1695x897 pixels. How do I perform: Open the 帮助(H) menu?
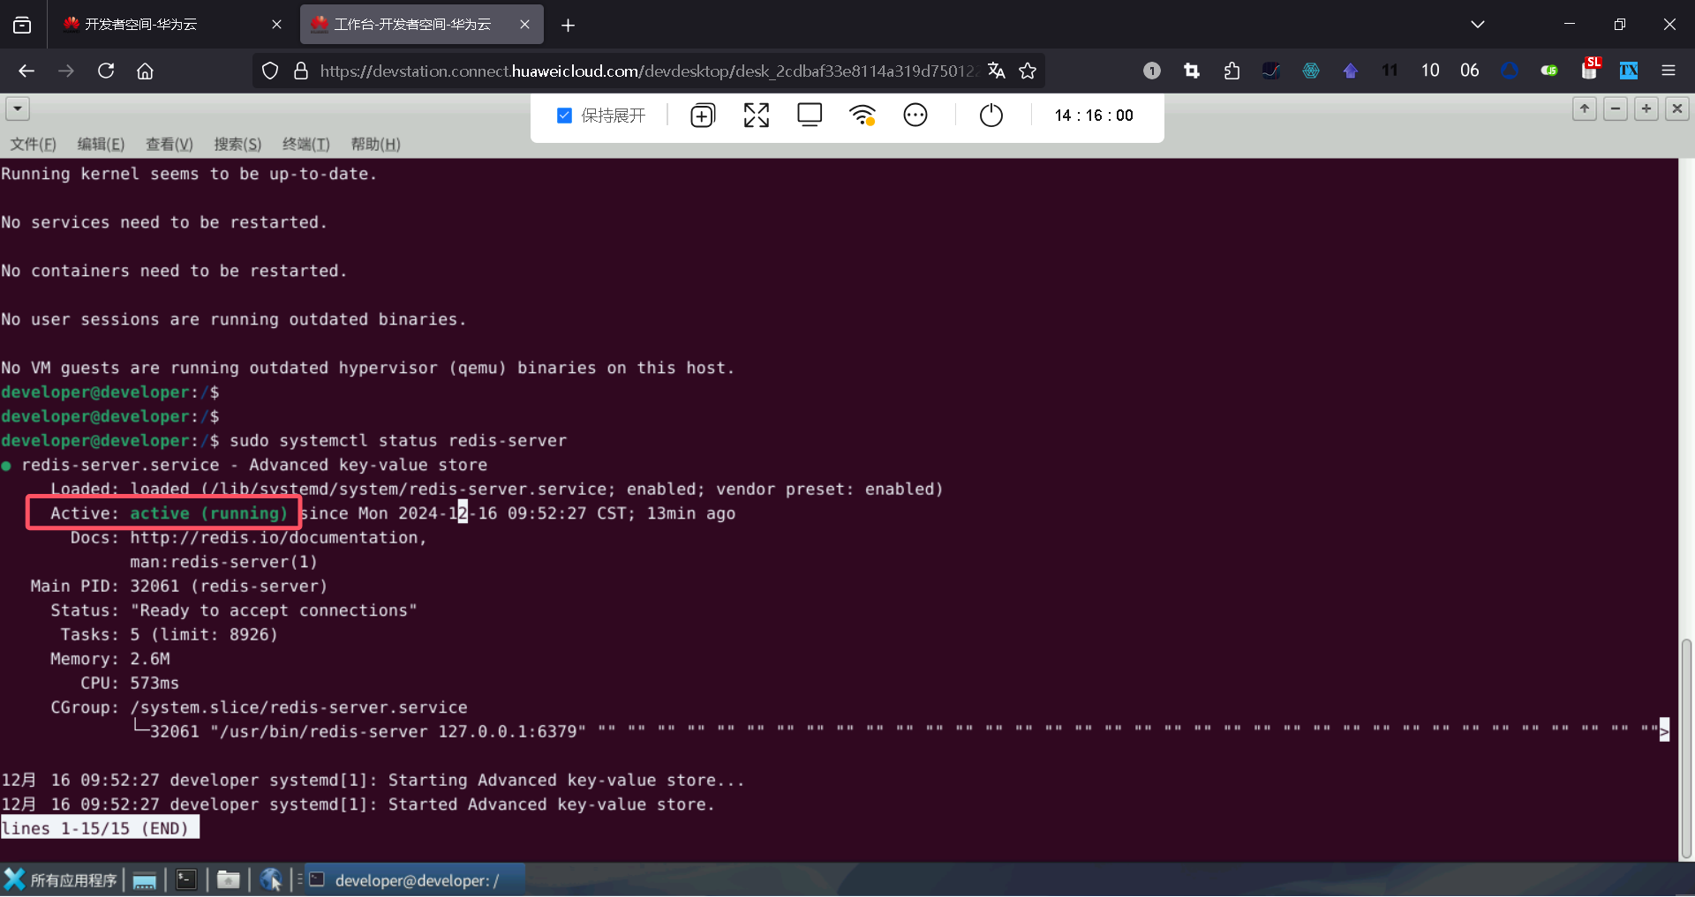[375, 144]
